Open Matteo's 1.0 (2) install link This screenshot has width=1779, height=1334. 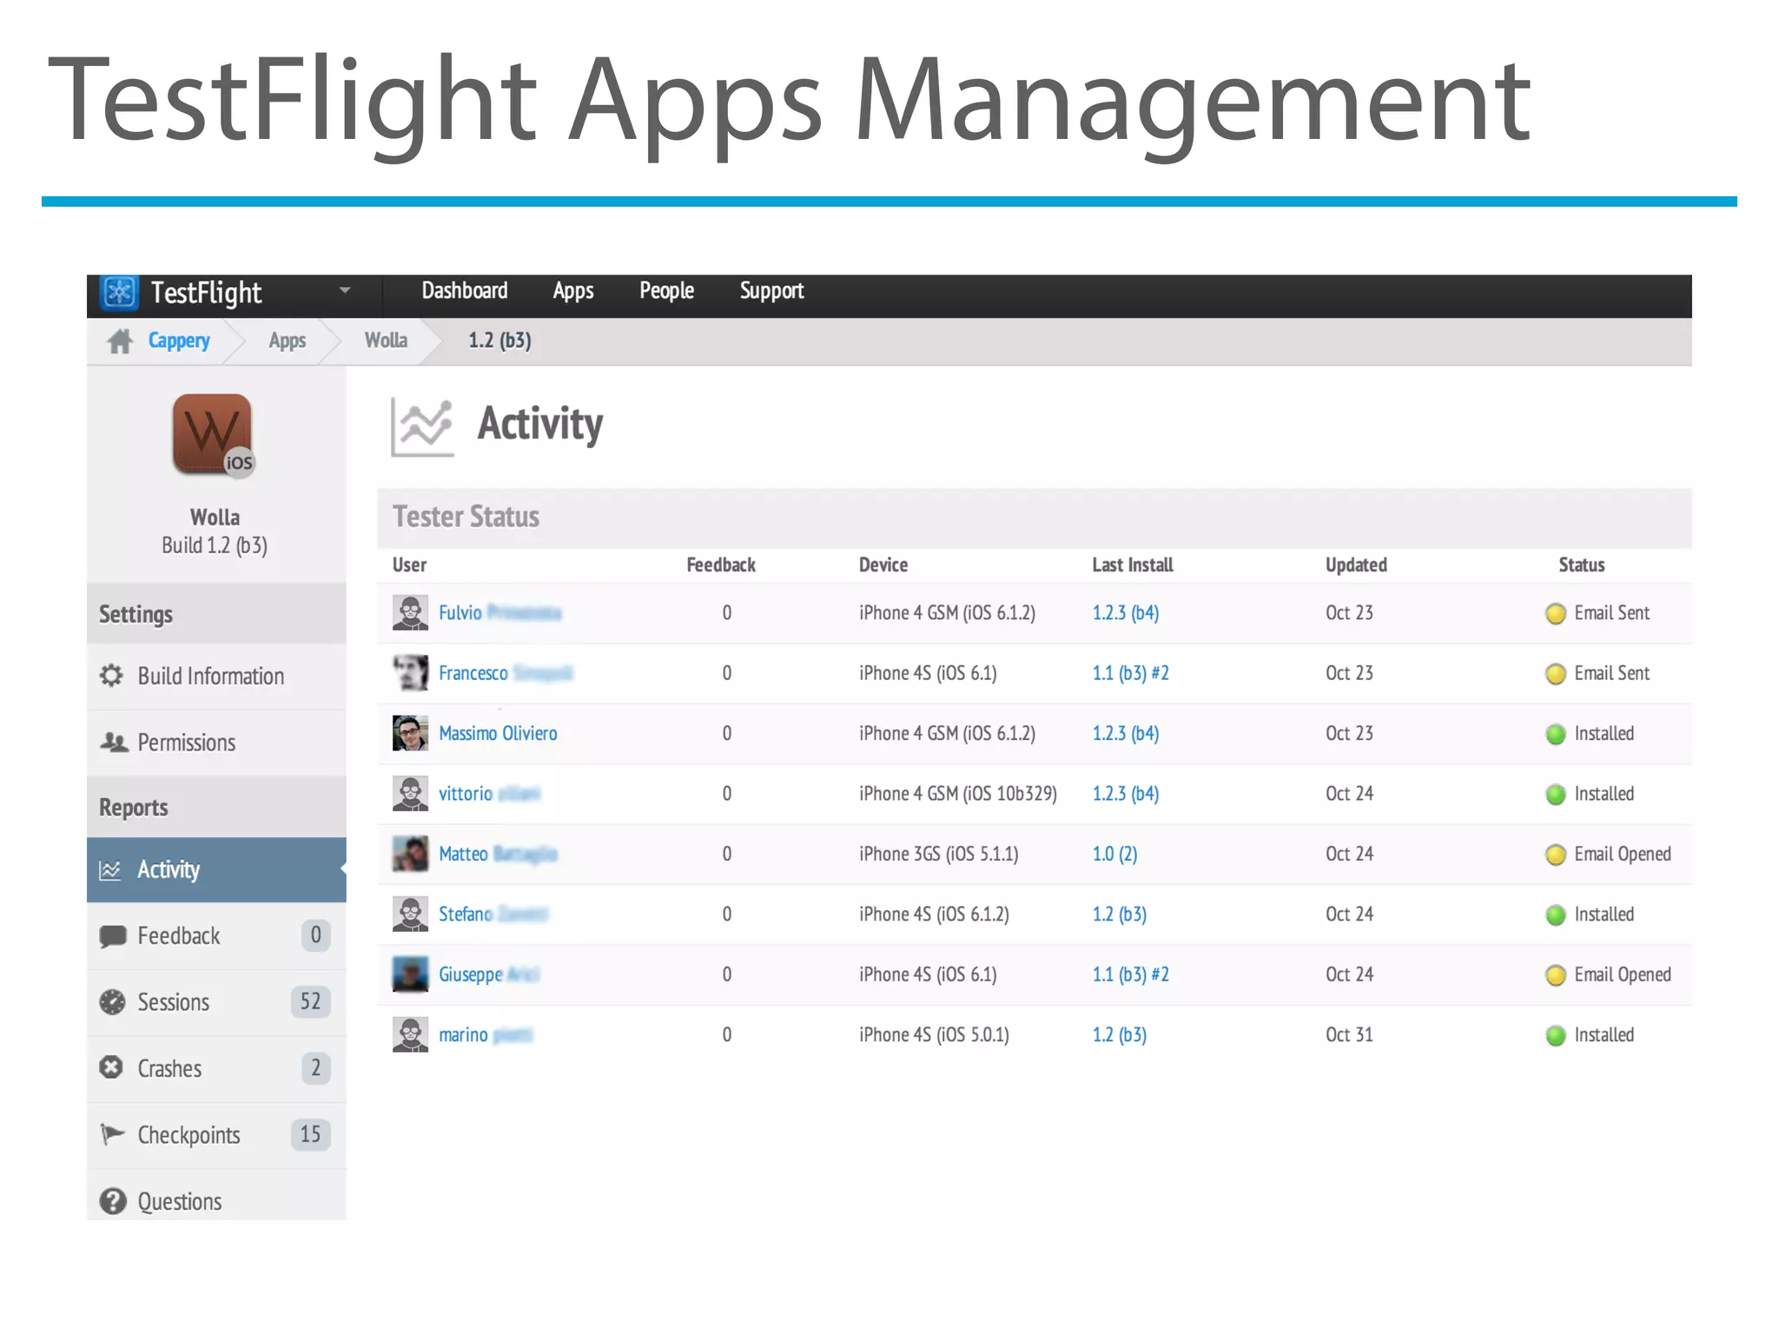(x=1114, y=854)
